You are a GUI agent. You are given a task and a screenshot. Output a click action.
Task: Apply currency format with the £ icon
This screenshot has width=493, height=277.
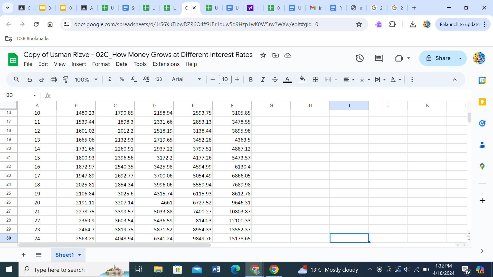(110, 79)
